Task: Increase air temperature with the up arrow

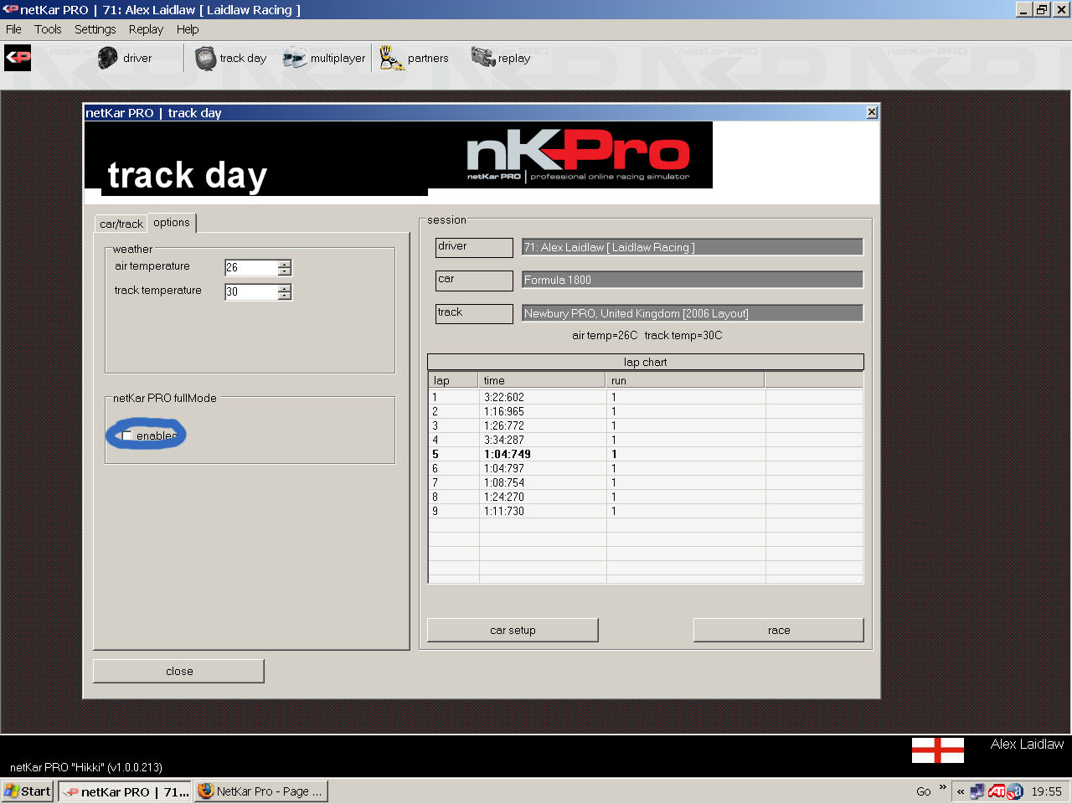Action: 285,264
